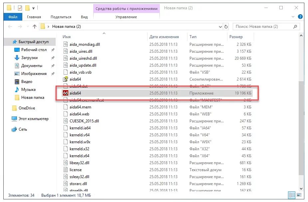Click the Refresh button in address bar
This screenshot has height=202, width=308.
pos(226,27)
